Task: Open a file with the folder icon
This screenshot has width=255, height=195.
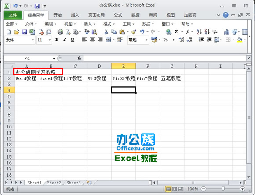Action: coord(16,32)
